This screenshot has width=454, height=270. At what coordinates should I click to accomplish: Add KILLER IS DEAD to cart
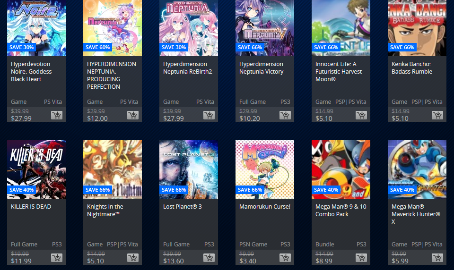[57, 258]
